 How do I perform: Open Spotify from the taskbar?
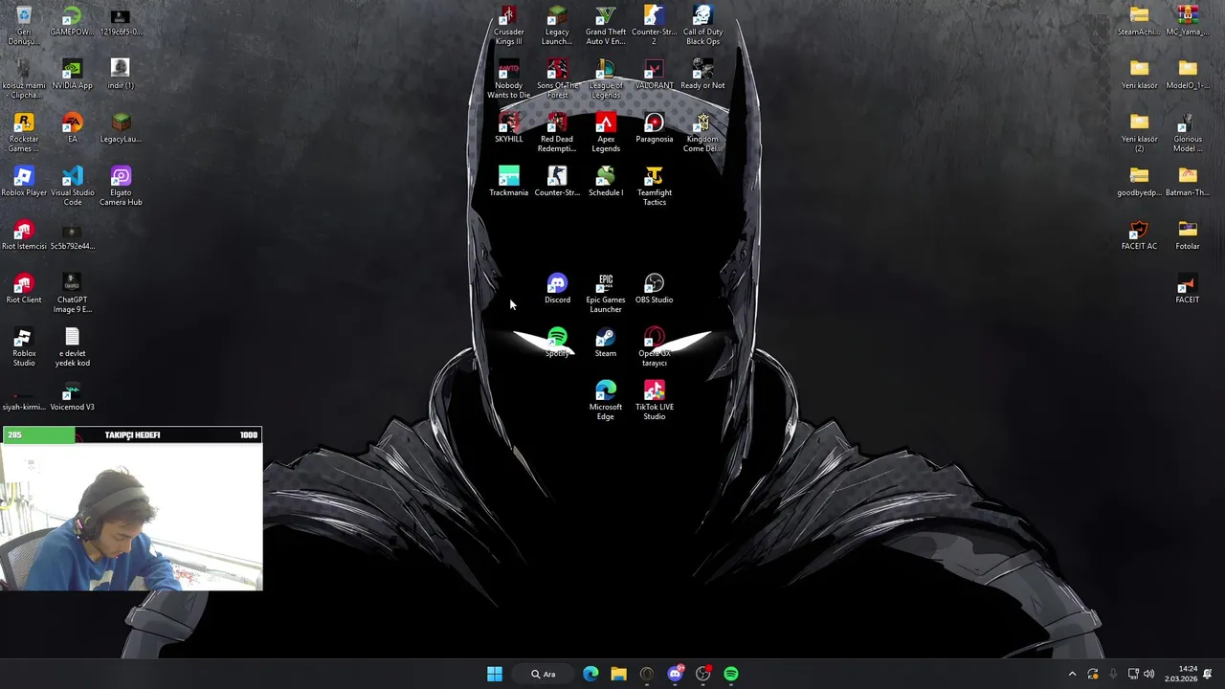point(731,674)
